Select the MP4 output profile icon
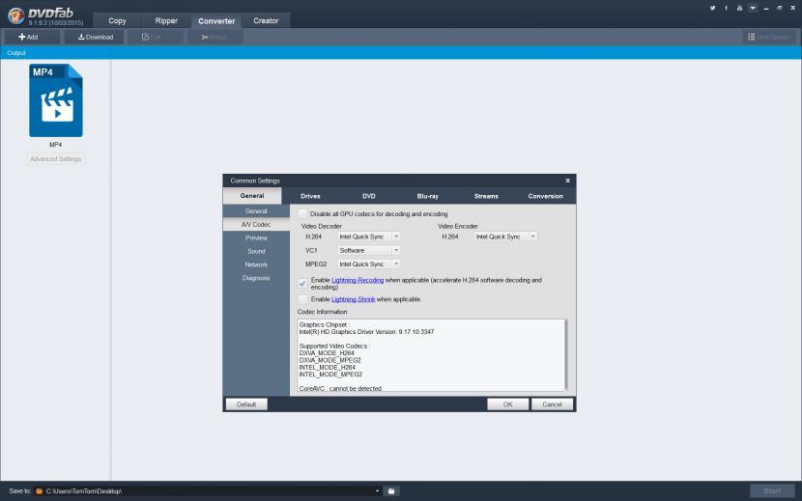This screenshot has width=802, height=501. pyautogui.click(x=56, y=100)
